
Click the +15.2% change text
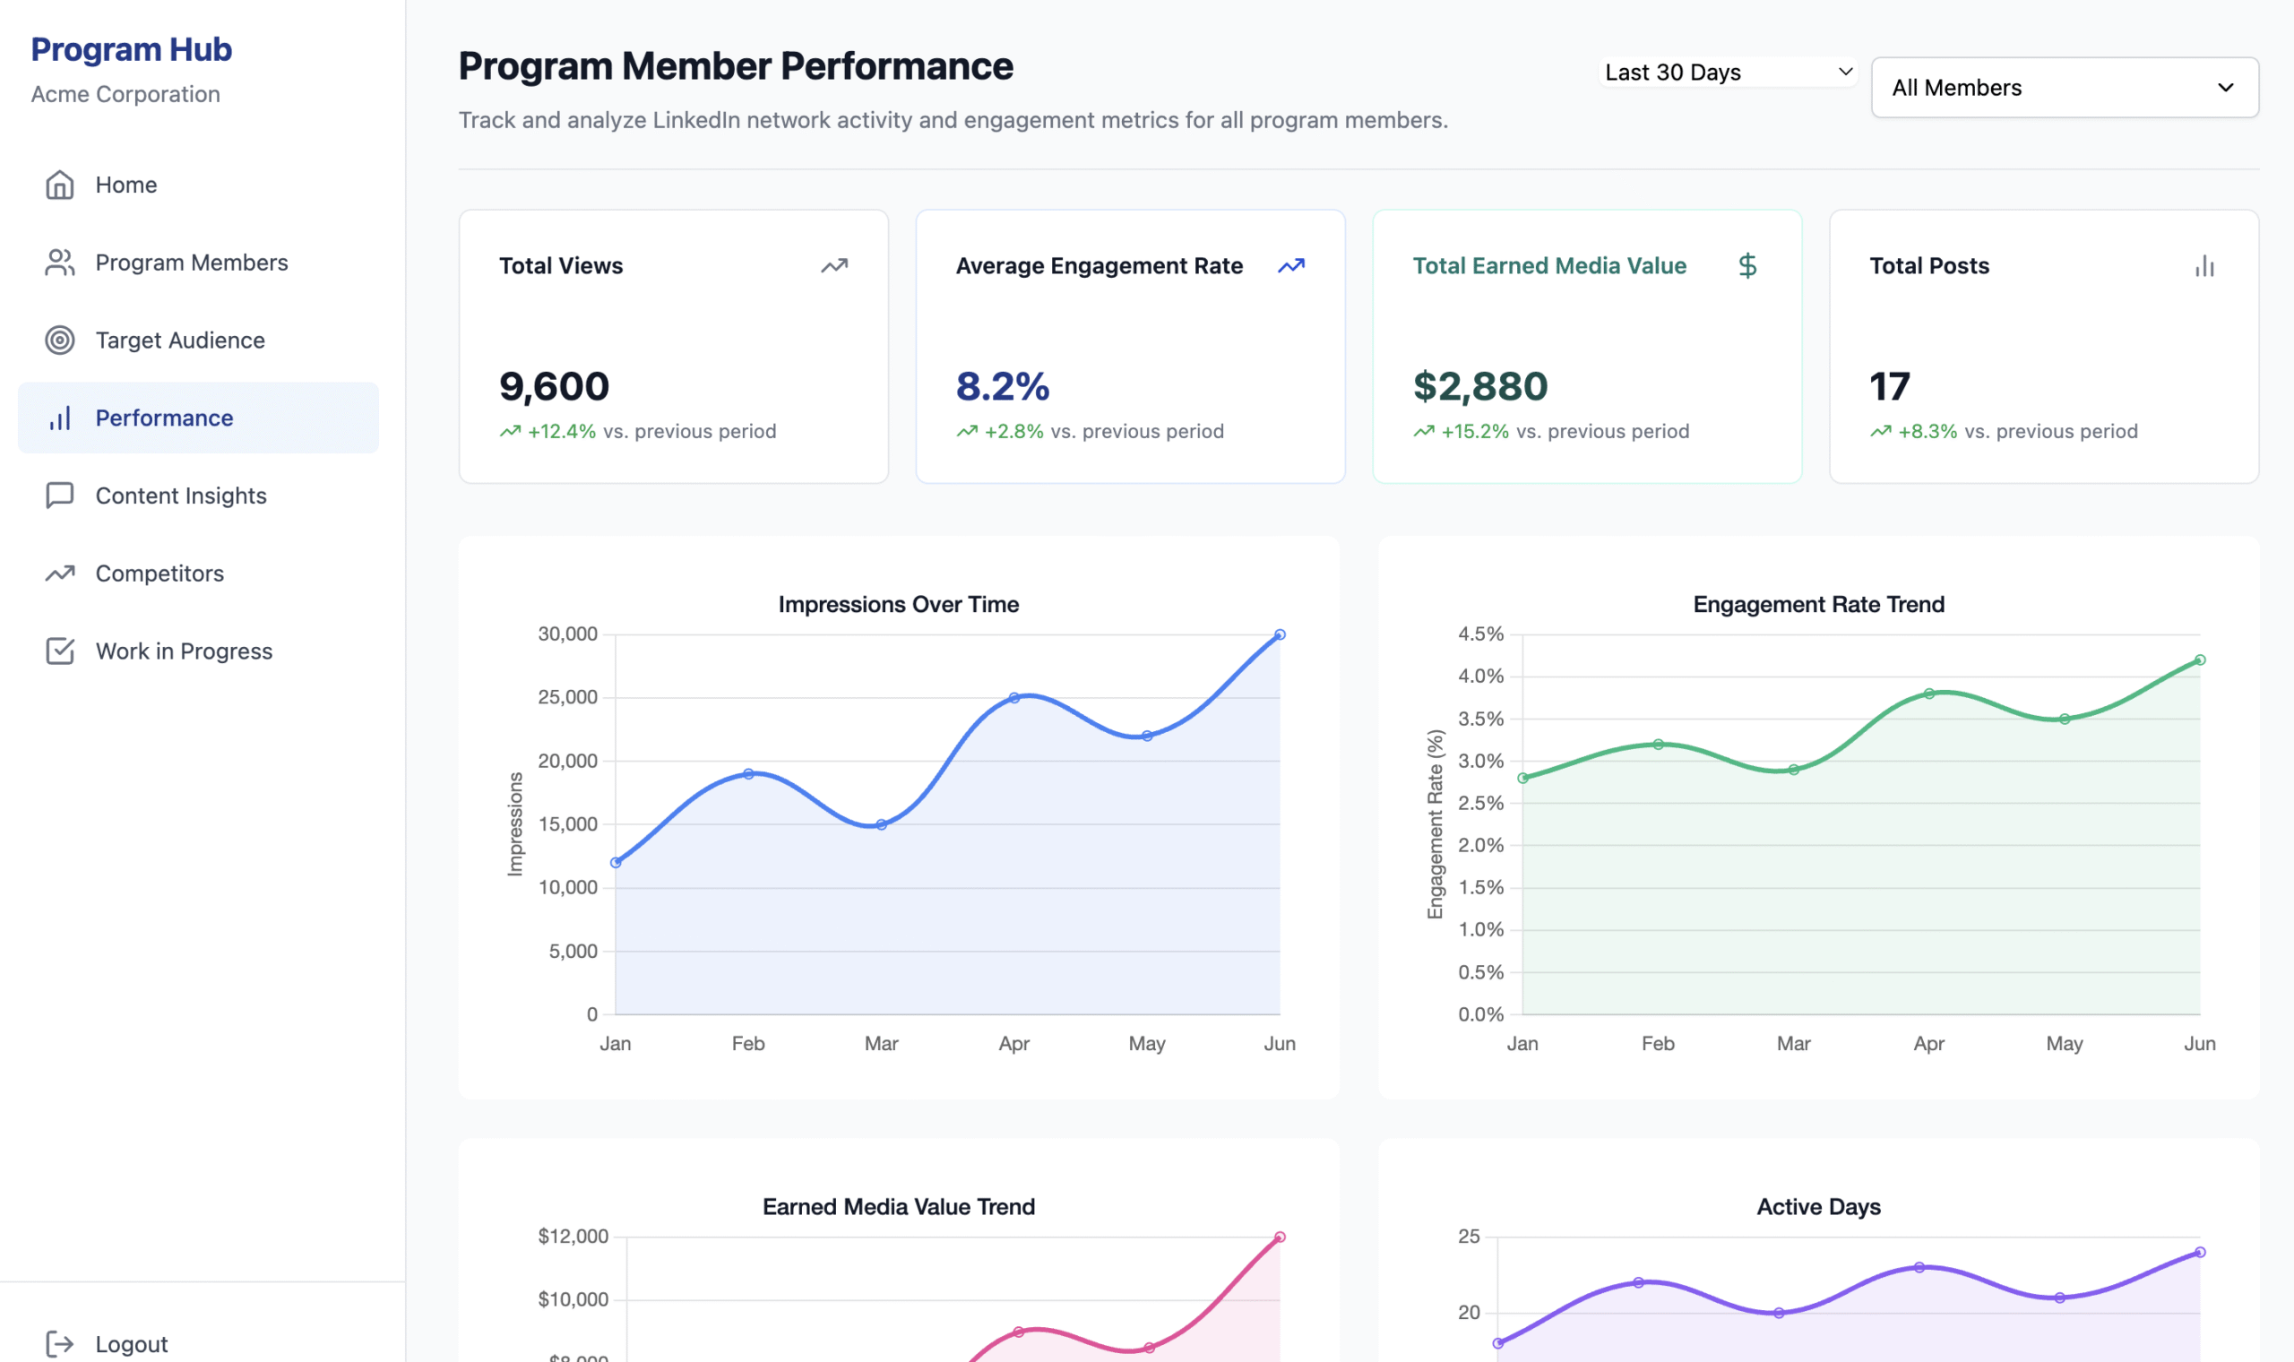(x=1476, y=431)
